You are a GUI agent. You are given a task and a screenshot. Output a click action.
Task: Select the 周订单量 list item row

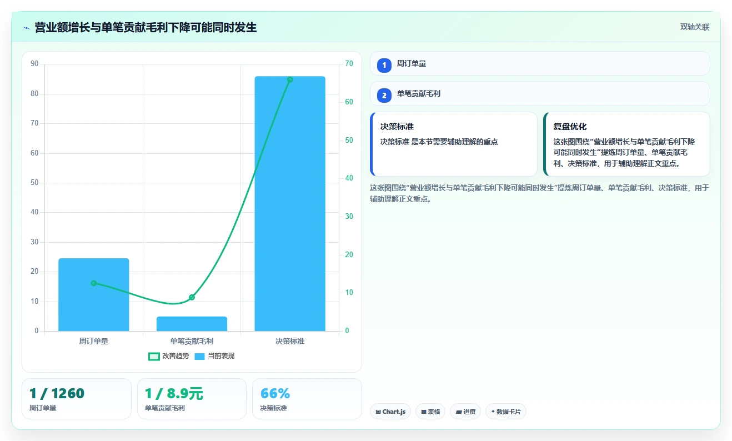point(540,63)
